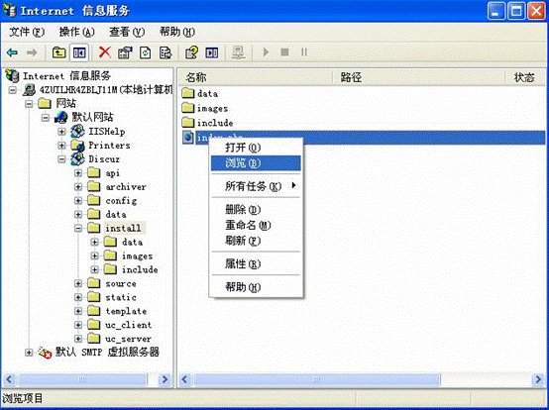Sort by the 状态 column header

525,77
